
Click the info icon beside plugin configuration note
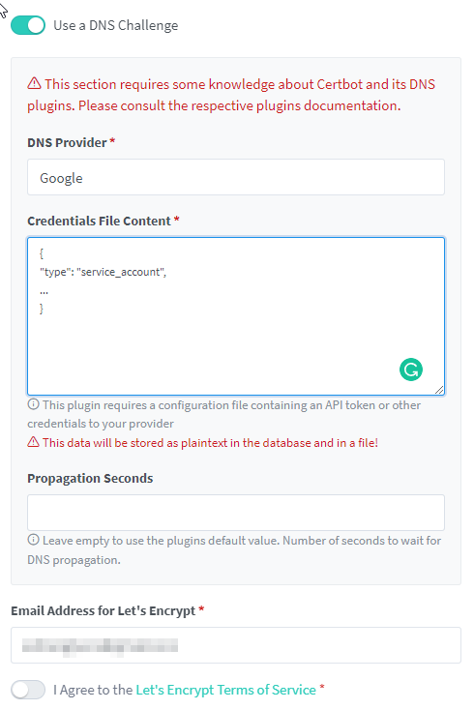33,404
